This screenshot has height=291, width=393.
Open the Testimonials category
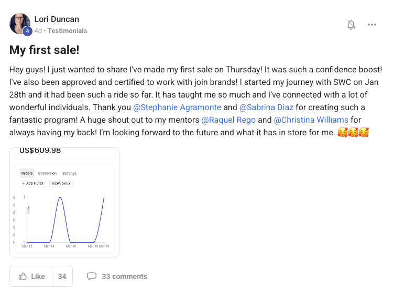coord(68,31)
